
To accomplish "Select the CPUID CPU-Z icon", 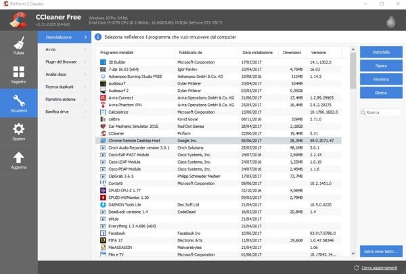I will pyautogui.click(x=103, y=190).
